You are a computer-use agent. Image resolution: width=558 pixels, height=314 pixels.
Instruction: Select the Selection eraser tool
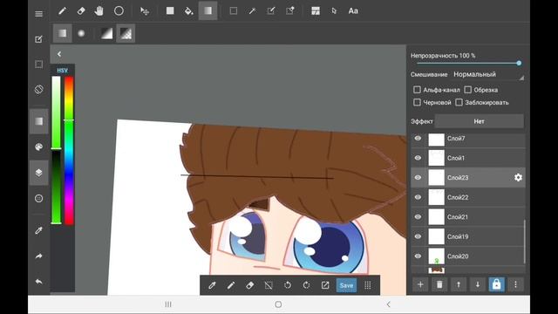pyautogui.click(x=290, y=11)
